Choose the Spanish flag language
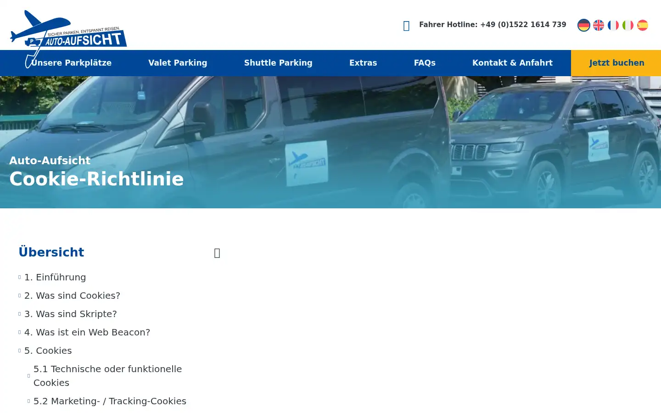 [x=643, y=25]
